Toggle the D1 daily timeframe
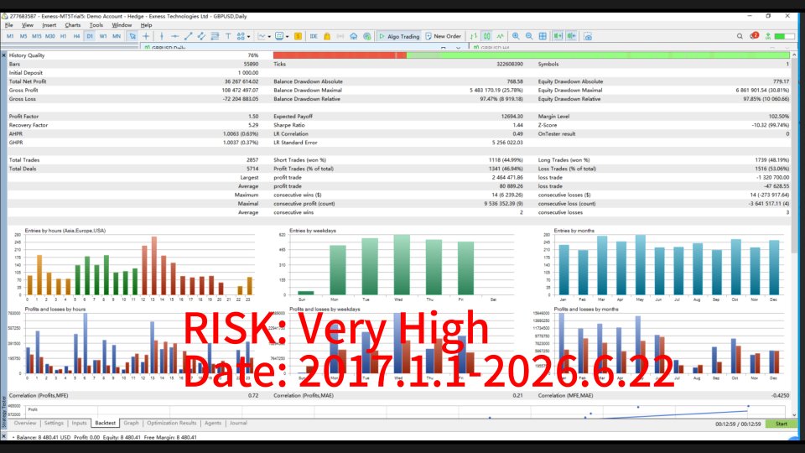This screenshot has height=453, width=805. pyautogui.click(x=90, y=36)
